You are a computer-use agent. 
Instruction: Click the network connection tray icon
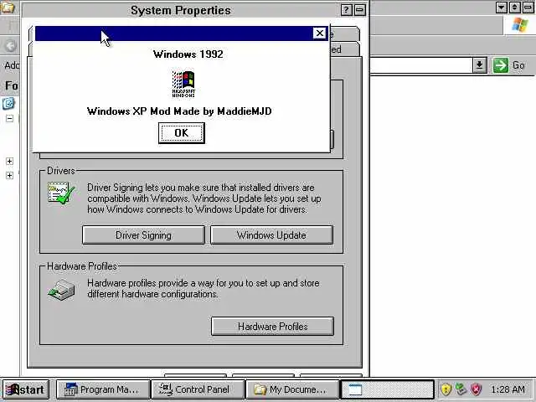[x=461, y=389]
